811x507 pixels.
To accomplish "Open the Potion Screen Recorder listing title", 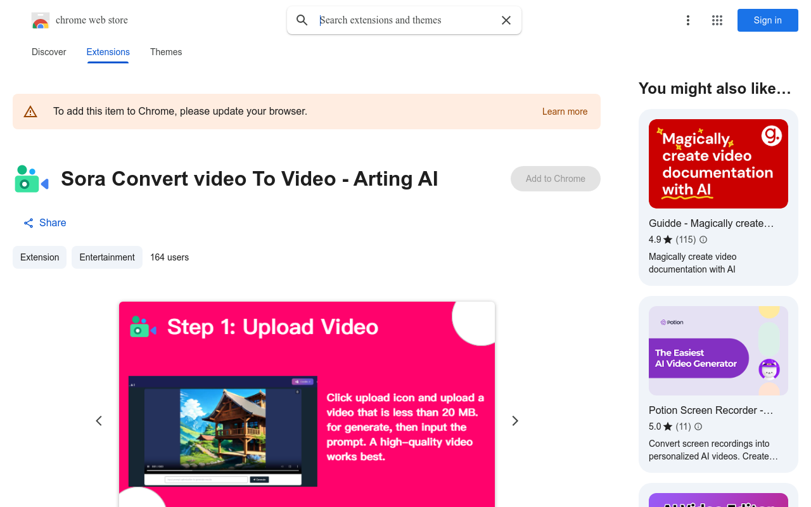I will point(712,410).
